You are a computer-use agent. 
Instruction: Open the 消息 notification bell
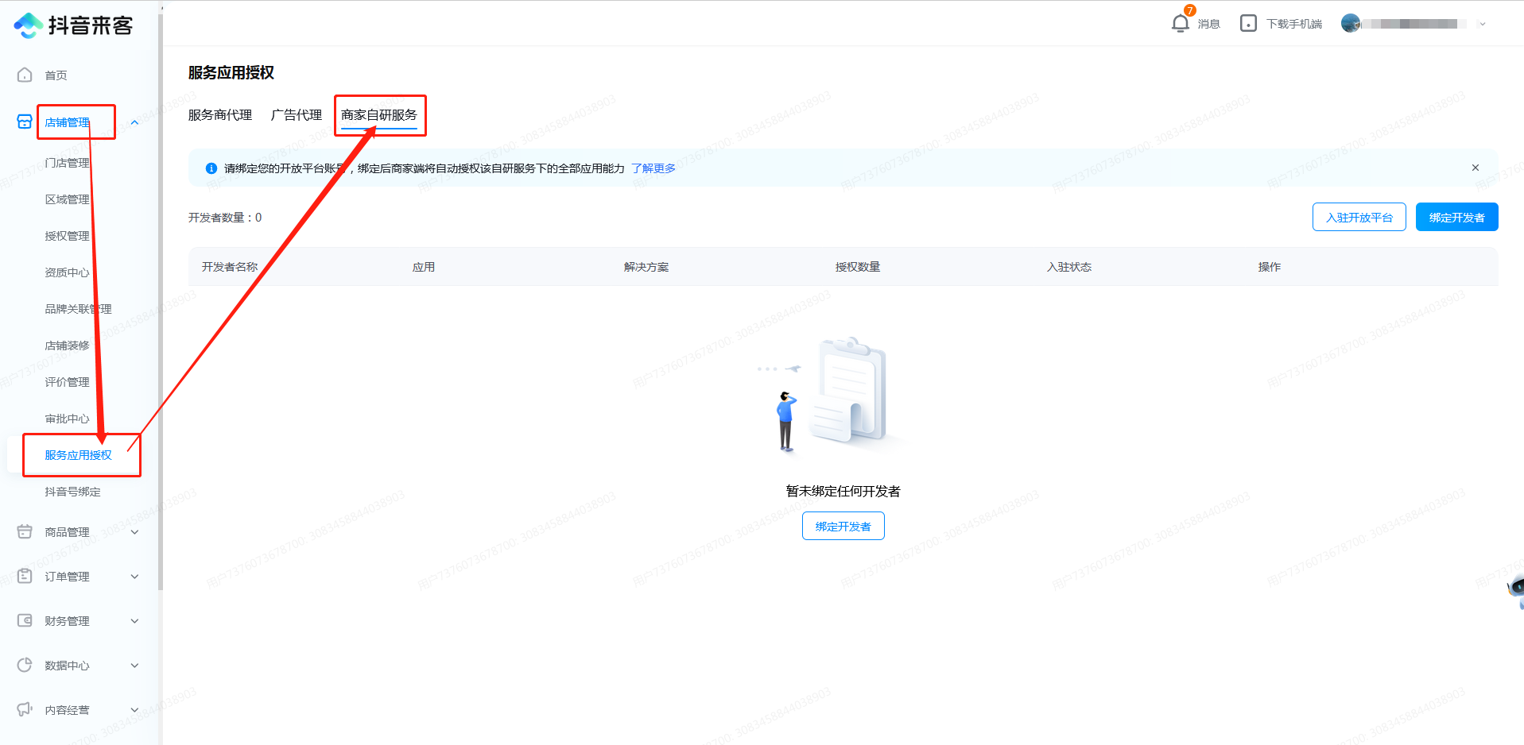(x=1181, y=23)
